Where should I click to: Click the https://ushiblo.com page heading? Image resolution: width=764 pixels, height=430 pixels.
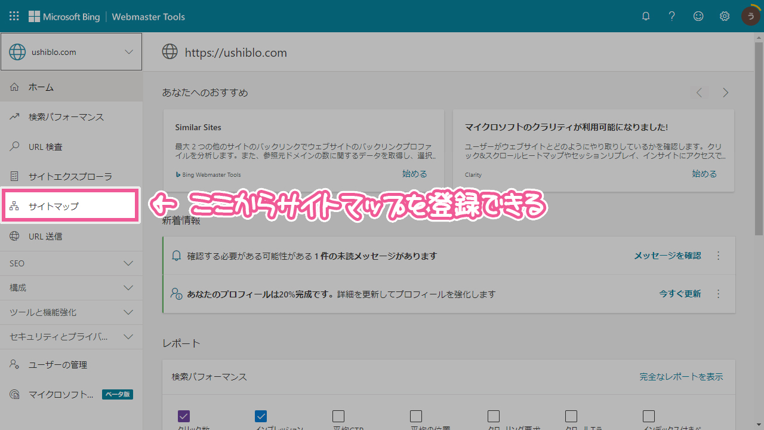tap(236, 53)
